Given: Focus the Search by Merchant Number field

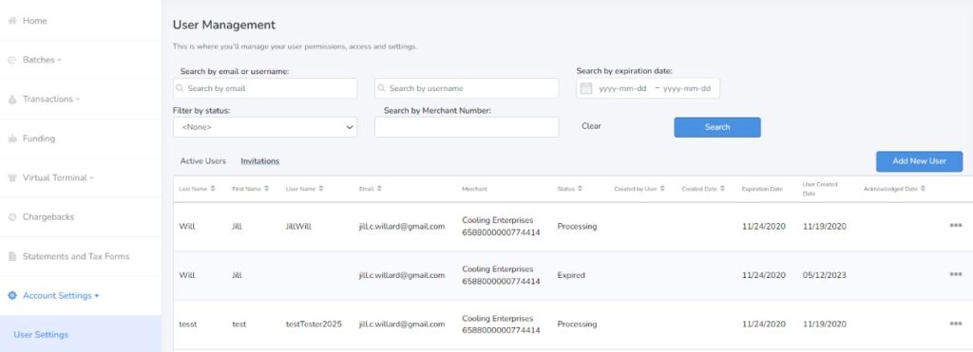Looking at the screenshot, I should pos(467,127).
